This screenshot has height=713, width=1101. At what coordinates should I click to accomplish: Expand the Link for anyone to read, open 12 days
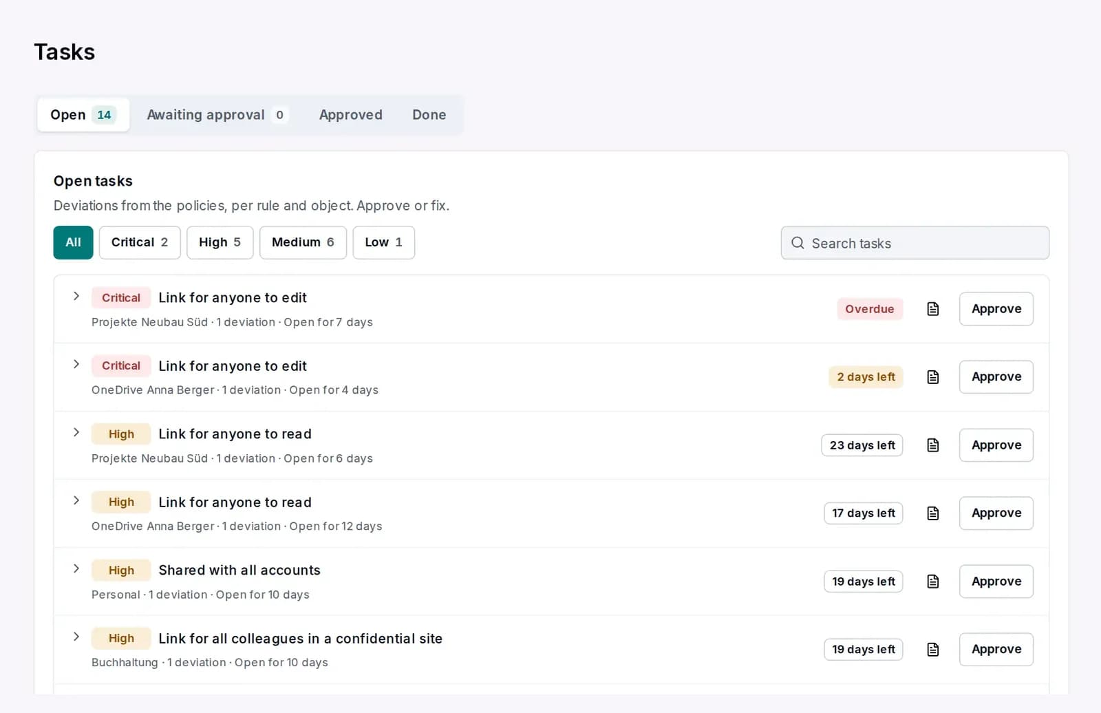click(x=76, y=500)
